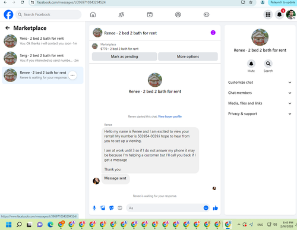This screenshot has height=230, width=297.
Task: Click the Message sent bubble
Action: pos(115,178)
